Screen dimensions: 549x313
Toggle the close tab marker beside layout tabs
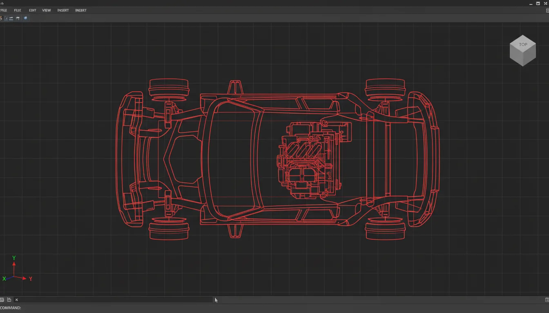pyautogui.click(x=16, y=300)
